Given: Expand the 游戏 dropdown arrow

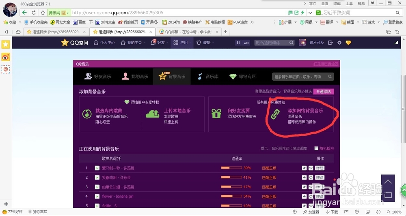Looking at the screenshot, I should (378, 22).
